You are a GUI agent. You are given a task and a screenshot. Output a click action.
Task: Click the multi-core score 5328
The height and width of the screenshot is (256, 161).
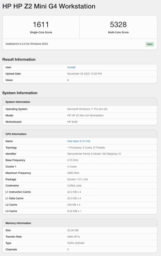[x=118, y=24]
